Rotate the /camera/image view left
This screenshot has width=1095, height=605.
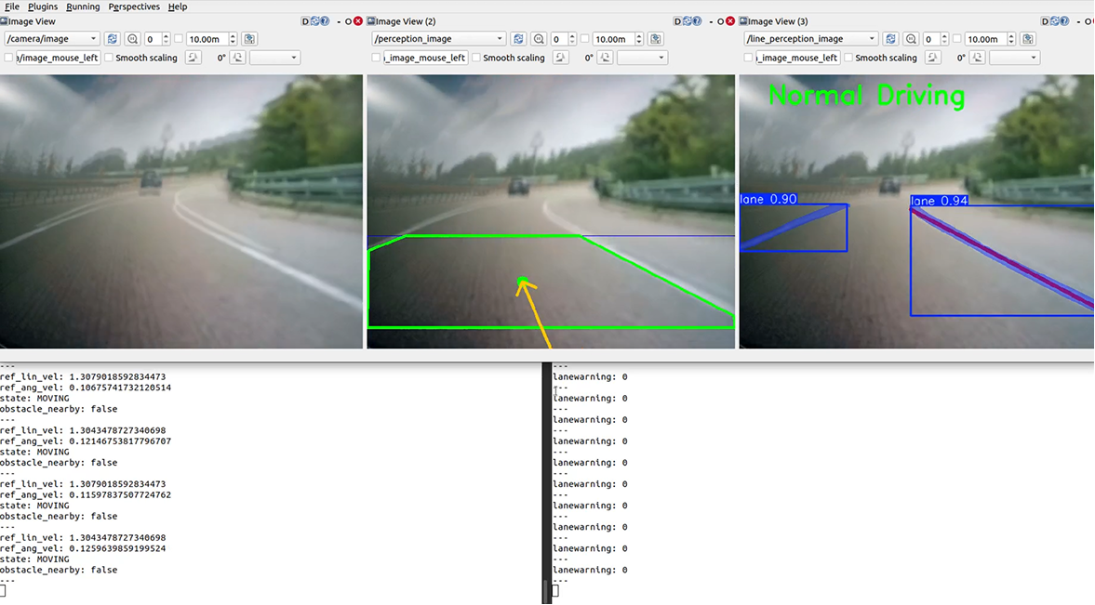(194, 58)
